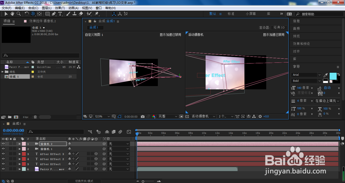Select the Eraser tool
Viewport: 345px width, 183px height.
tap(81, 14)
